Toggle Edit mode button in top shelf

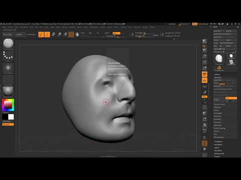pyautogui.click(x=41, y=34)
